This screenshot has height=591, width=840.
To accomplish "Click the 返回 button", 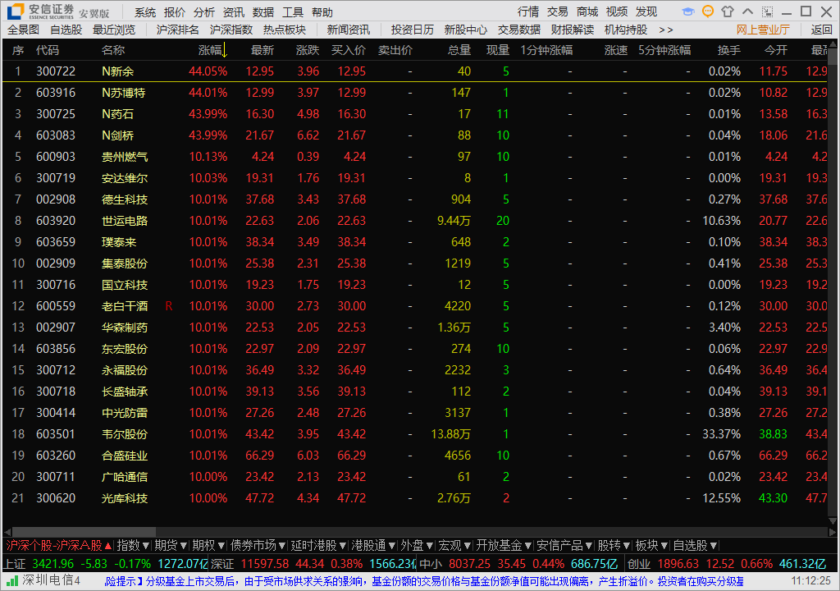I will tap(821, 30).
